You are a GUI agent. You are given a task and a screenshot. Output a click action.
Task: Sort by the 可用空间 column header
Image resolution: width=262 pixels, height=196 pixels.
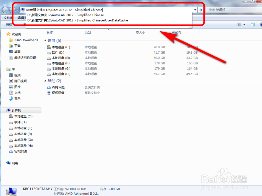click(174, 32)
